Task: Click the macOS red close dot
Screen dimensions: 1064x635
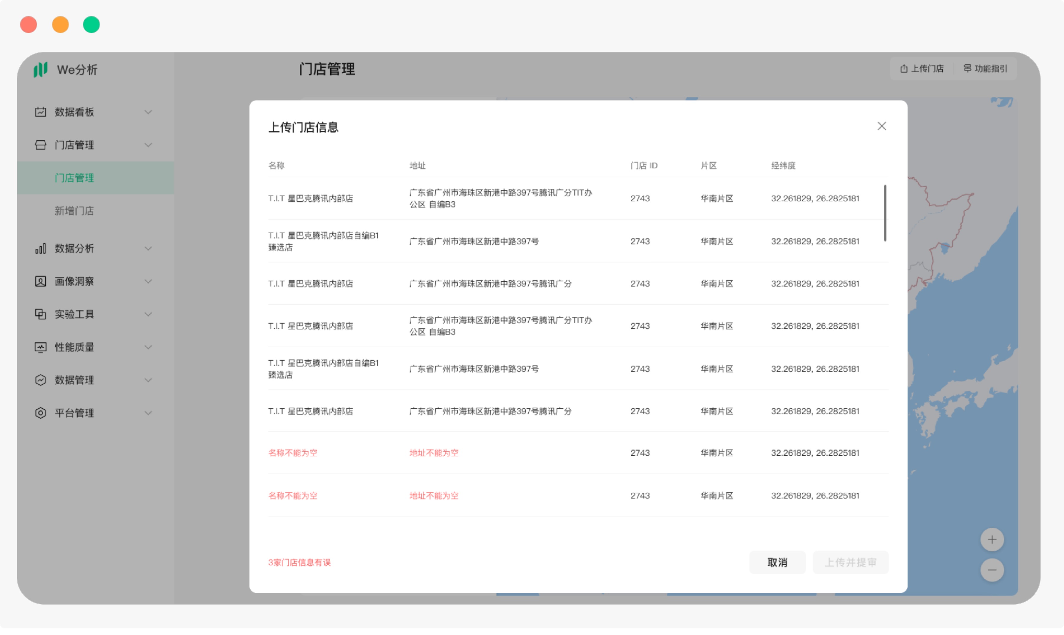Action: [29, 24]
